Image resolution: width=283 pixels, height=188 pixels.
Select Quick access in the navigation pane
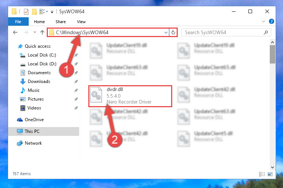[x=38, y=46]
